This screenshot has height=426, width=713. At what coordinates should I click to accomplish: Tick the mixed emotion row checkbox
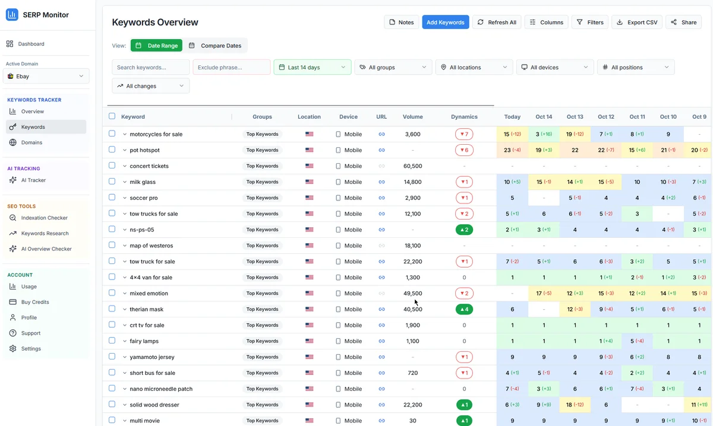pyautogui.click(x=112, y=293)
